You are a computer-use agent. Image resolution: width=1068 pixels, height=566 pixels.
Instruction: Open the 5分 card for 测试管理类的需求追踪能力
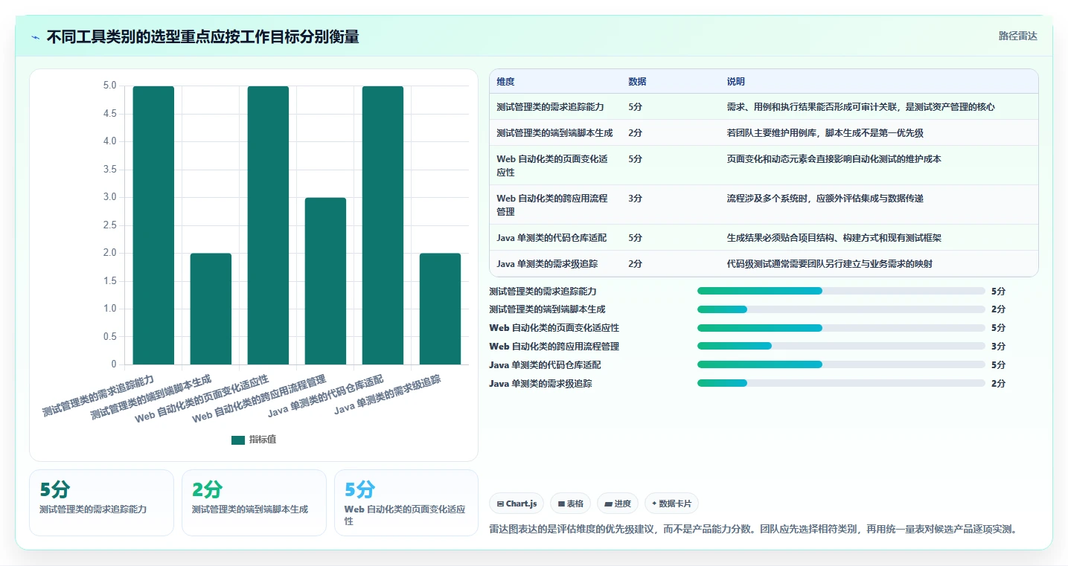[101, 503]
